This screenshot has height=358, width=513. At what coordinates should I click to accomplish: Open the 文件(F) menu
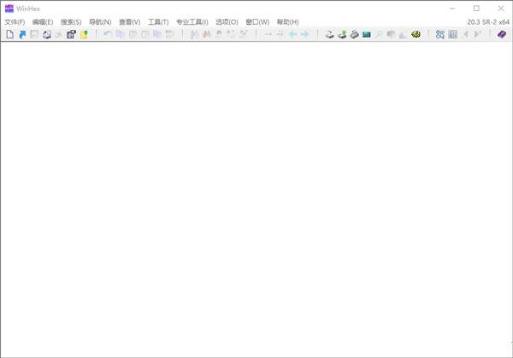(15, 21)
